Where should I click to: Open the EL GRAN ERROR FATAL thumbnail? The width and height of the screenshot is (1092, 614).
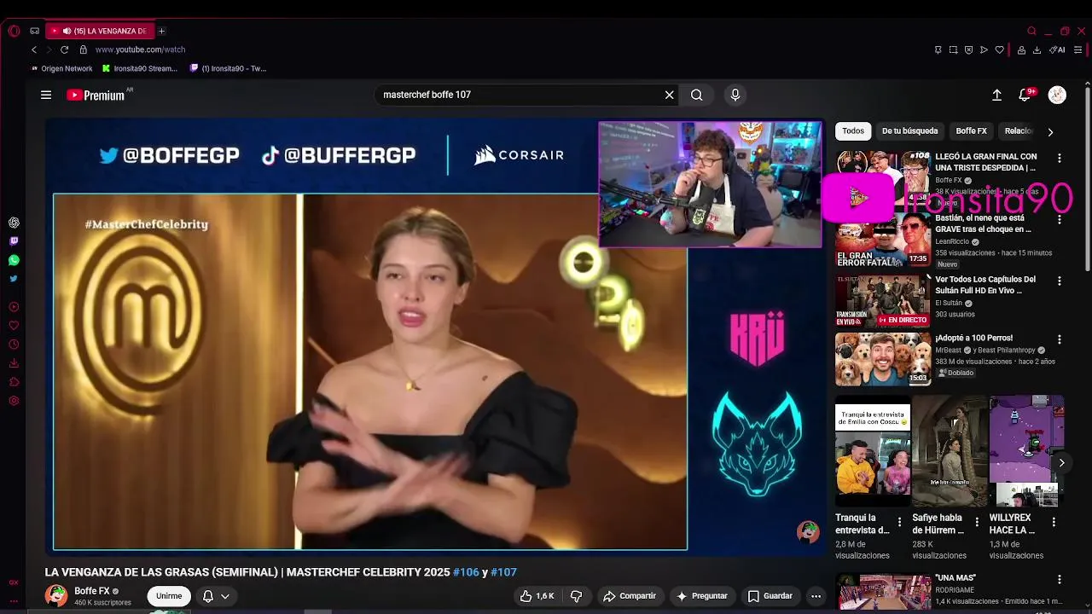882,241
